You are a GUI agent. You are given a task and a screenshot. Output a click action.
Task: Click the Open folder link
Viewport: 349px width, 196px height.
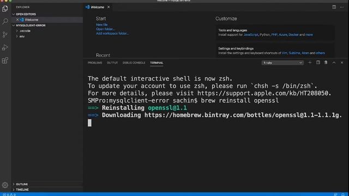click(105, 29)
